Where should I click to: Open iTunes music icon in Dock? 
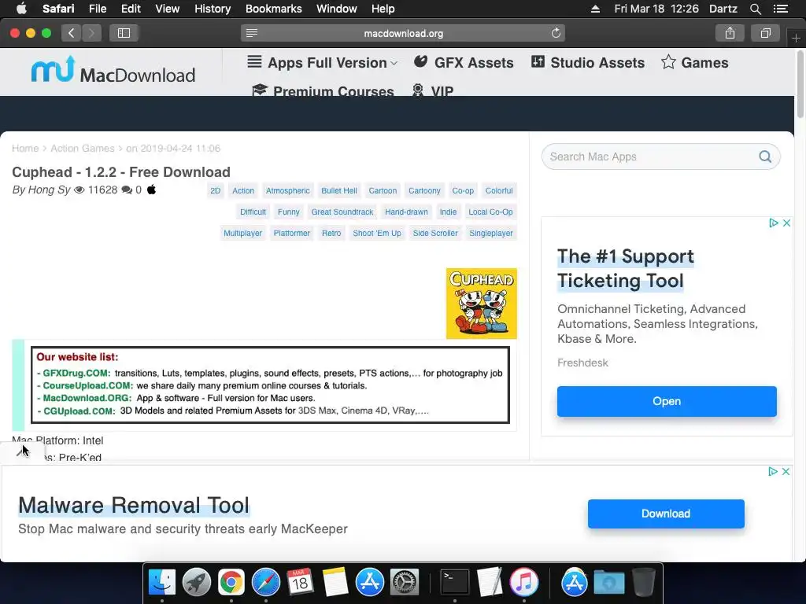tap(523, 583)
